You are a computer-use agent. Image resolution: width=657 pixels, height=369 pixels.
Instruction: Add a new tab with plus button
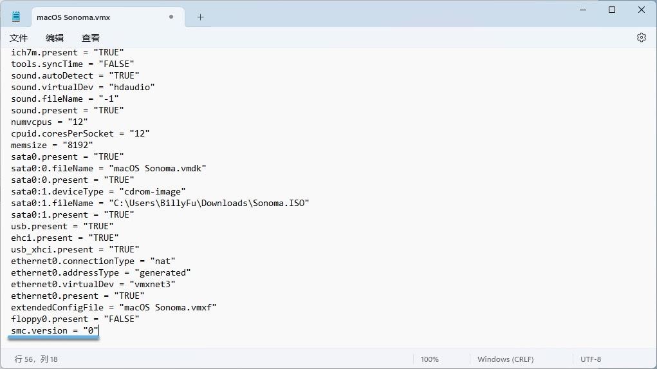(x=200, y=17)
